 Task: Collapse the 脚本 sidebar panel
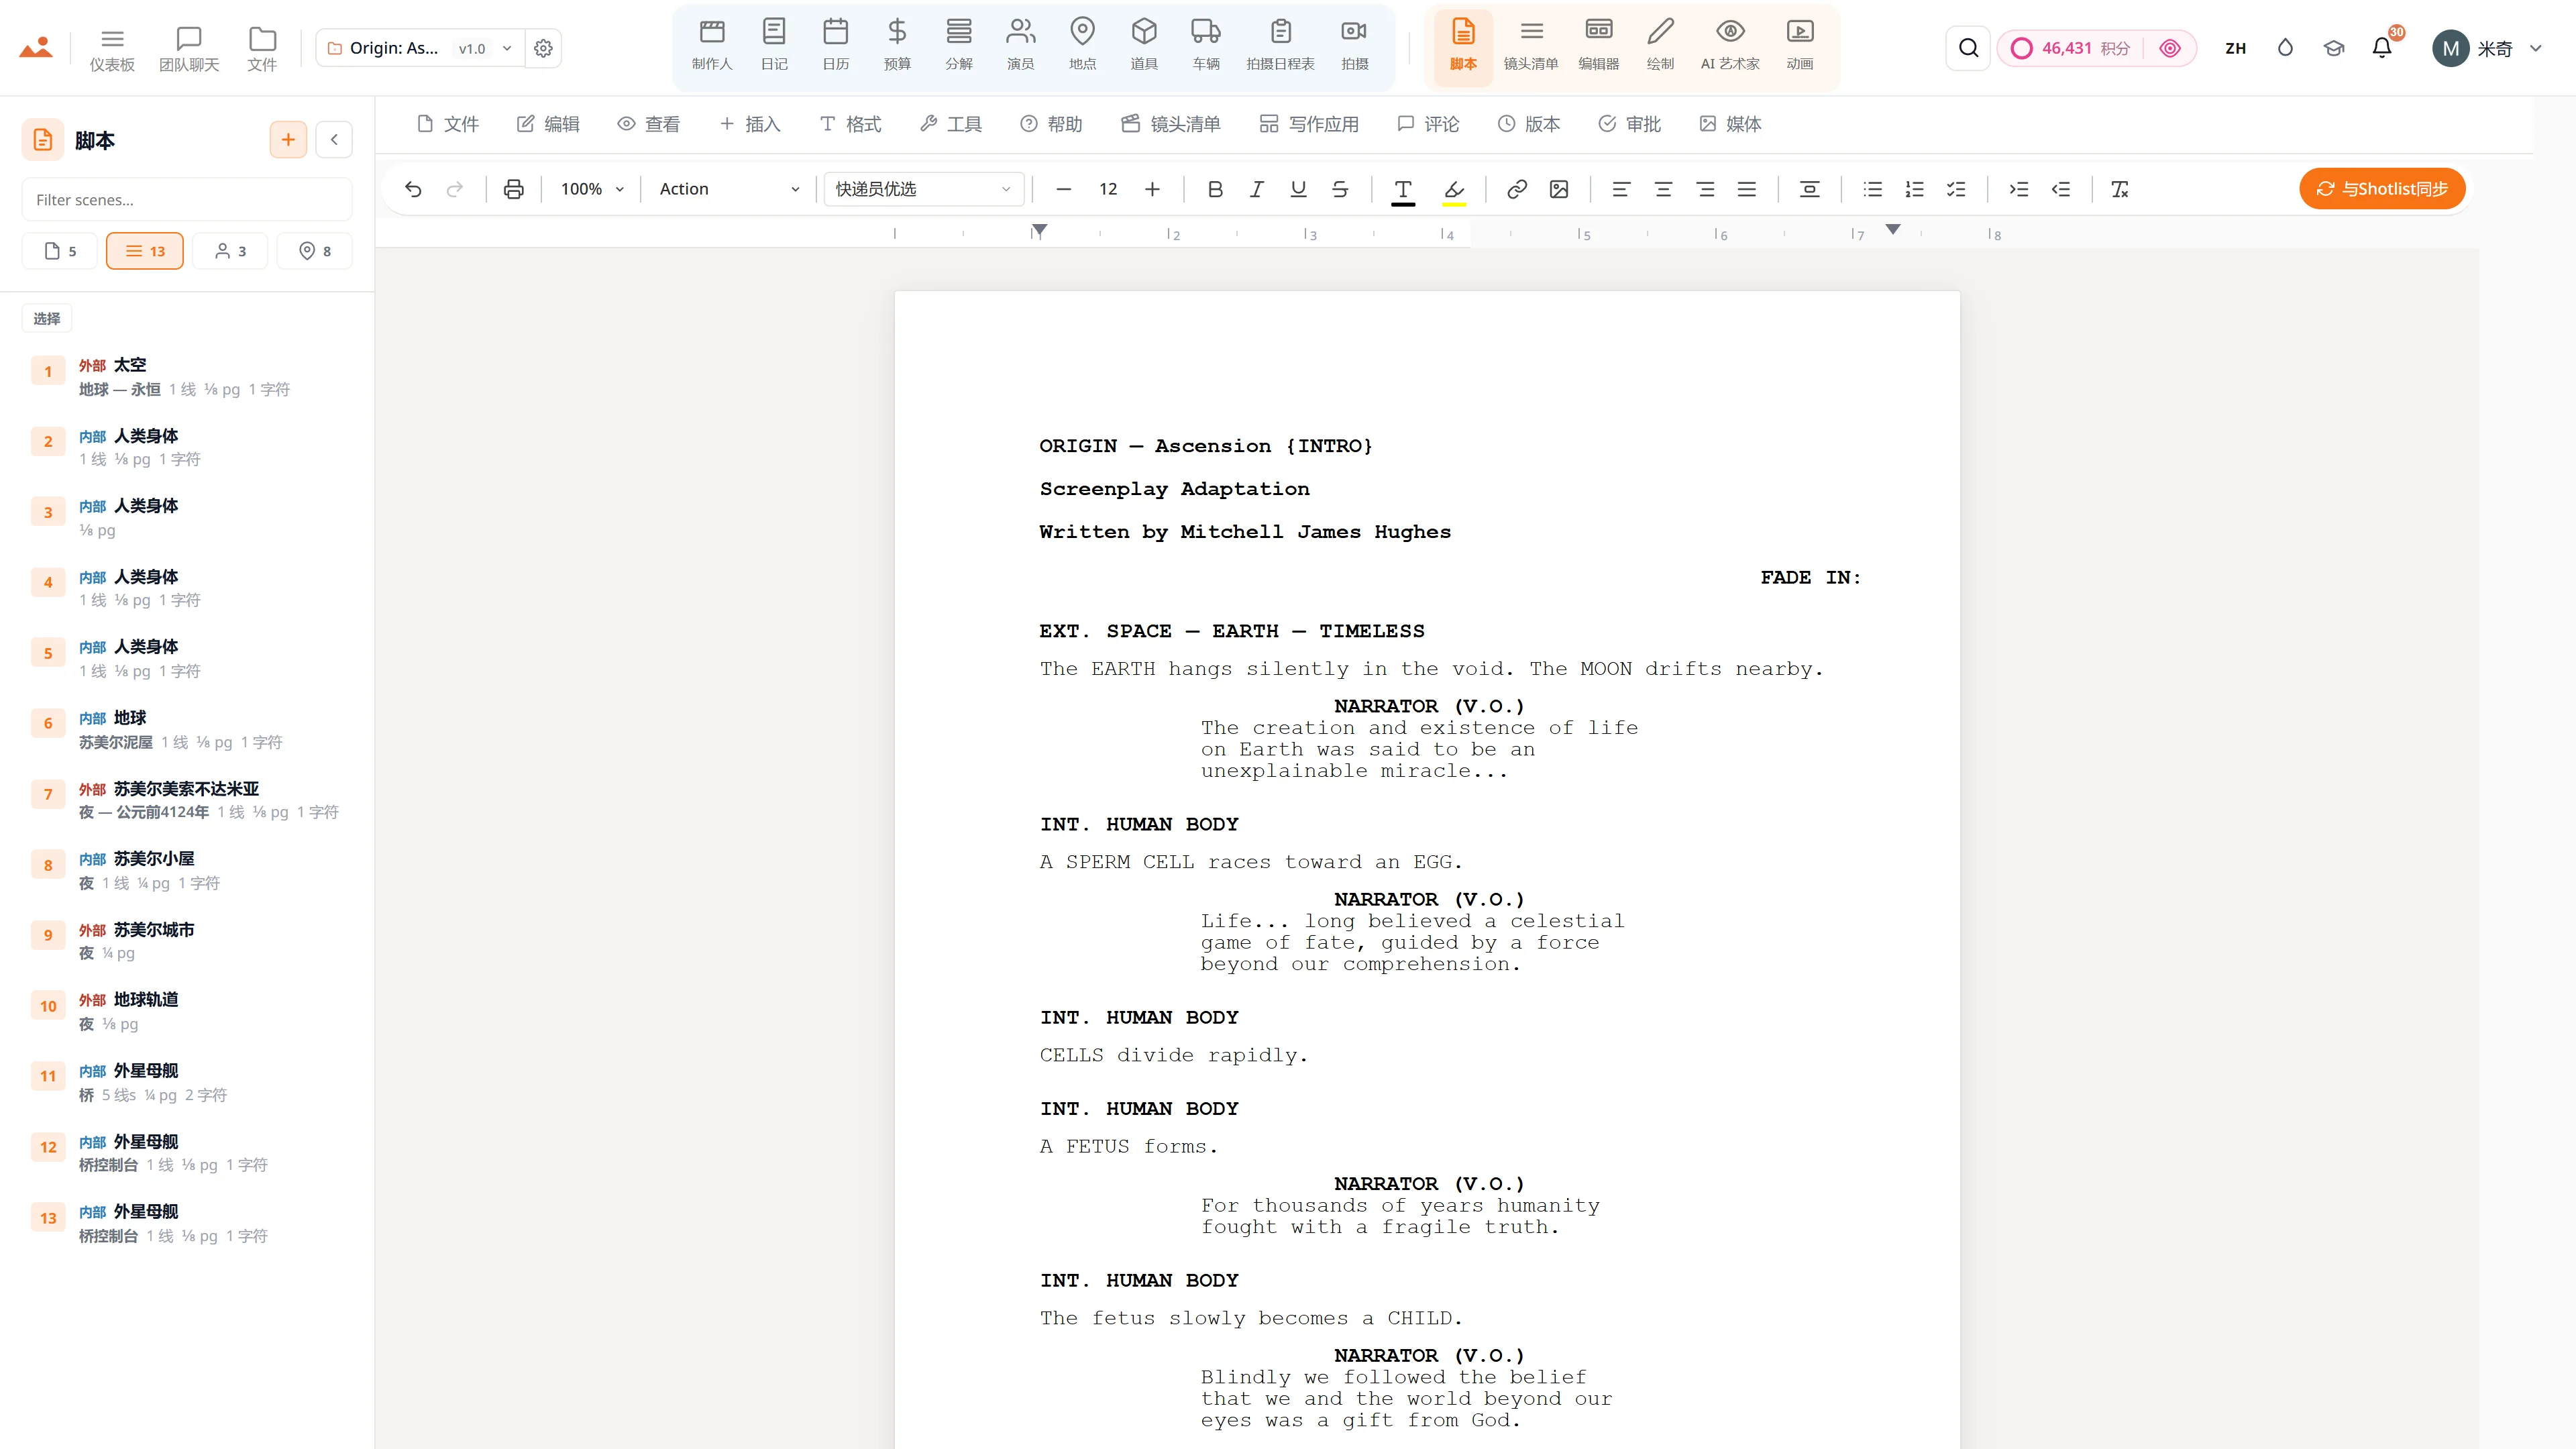point(334,140)
